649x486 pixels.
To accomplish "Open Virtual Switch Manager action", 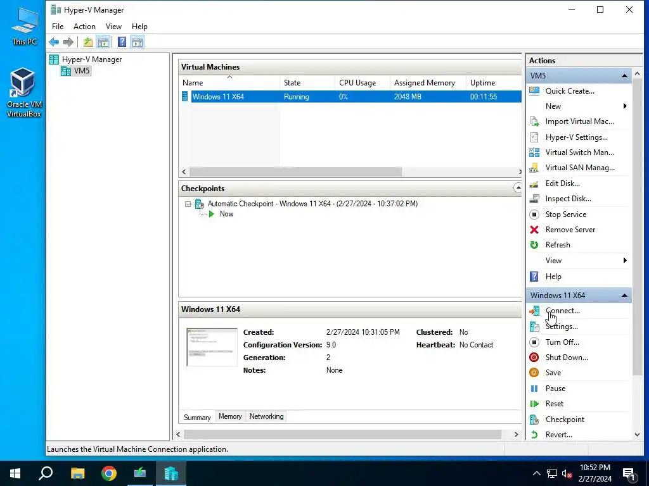I will (x=579, y=153).
